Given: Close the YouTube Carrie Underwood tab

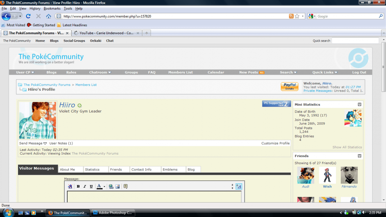Looking at the screenshot, I should pyautogui.click(x=138, y=33).
